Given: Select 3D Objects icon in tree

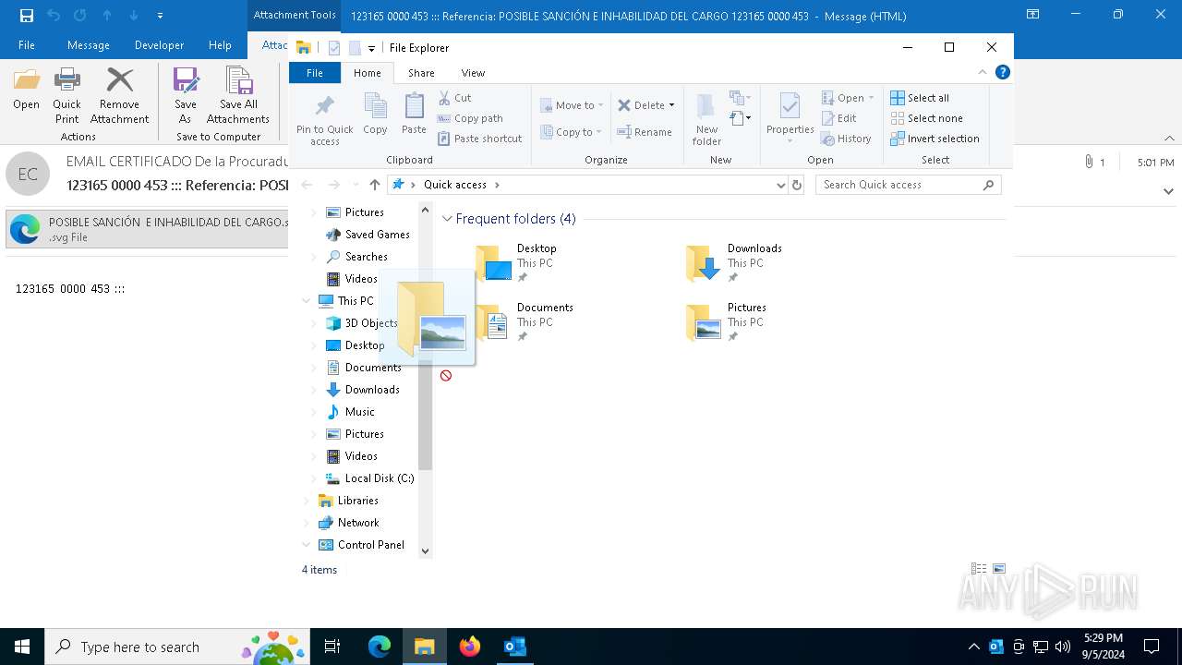Looking at the screenshot, I should tap(333, 323).
